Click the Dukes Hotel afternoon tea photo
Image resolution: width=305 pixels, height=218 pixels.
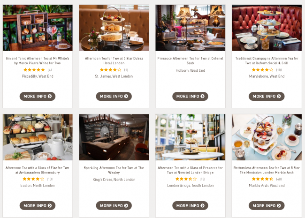[x=114, y=28]
